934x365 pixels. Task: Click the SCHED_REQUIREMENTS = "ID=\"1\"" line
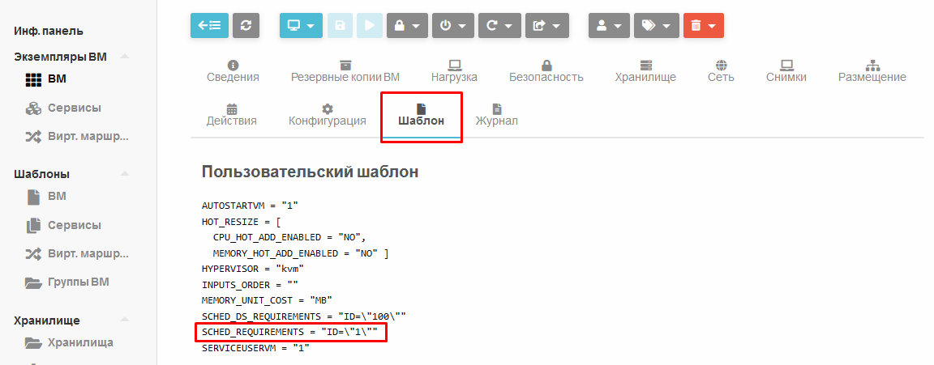tap(289, 333)
